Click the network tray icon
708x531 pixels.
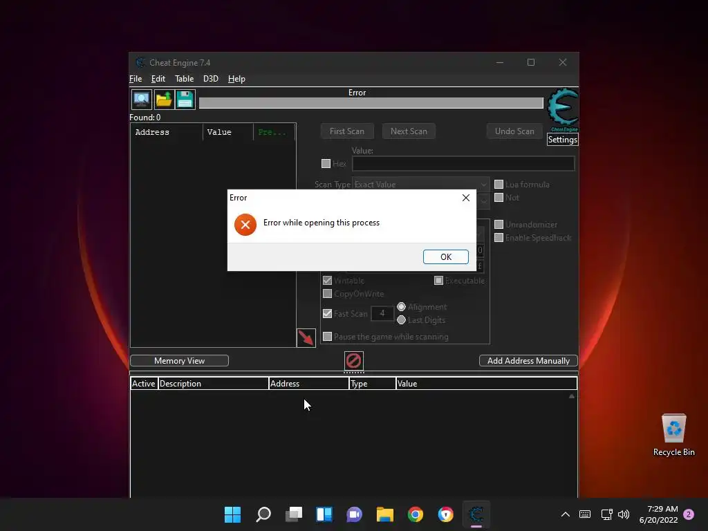pos(607,514)
